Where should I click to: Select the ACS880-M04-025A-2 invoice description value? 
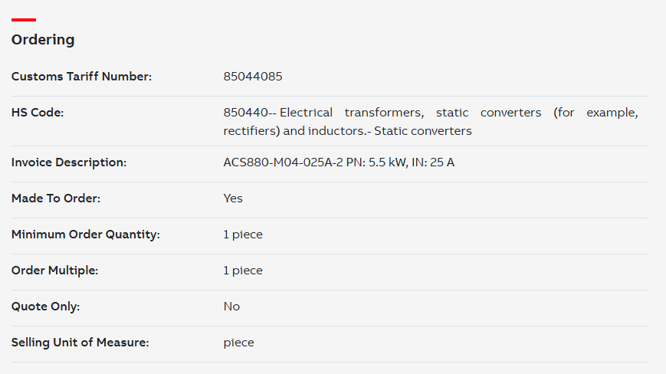339,162
